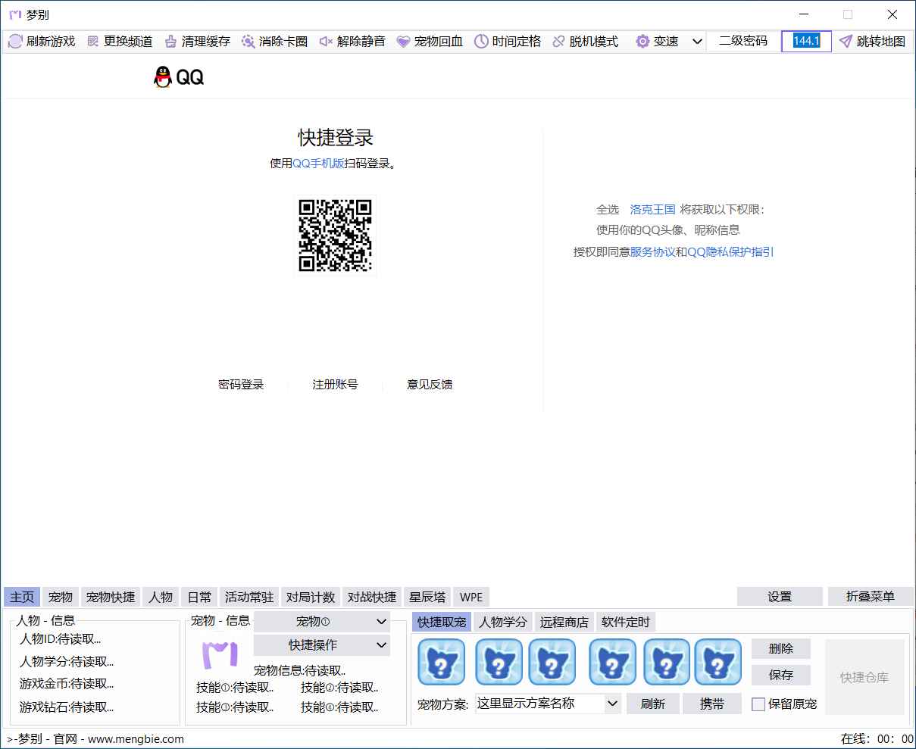Viewport: 916px width, 749px height.
Task: Switch to the 星辰塔 tab
Action: point(427,597)
